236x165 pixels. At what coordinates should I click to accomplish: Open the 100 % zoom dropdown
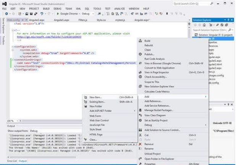(17, 121)
